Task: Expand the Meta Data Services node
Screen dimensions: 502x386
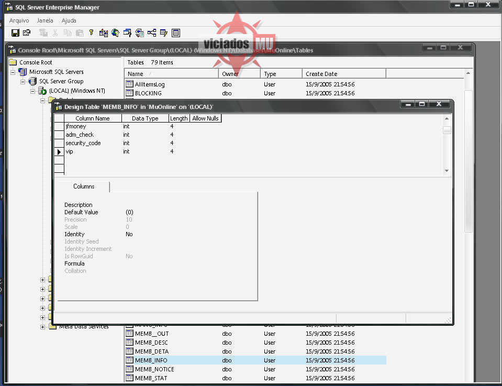Action: tap(42, 327)
